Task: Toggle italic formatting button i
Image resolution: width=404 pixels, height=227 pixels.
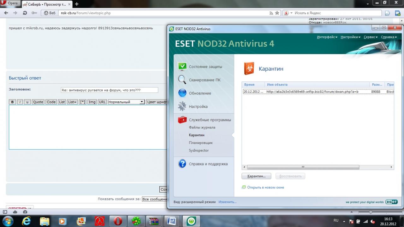Action: coord(20,102)
